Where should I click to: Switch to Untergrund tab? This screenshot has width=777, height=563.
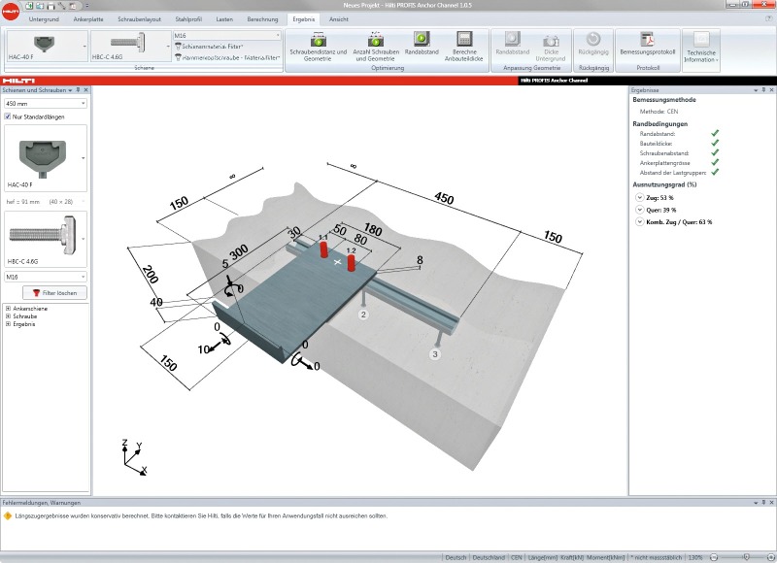(x=44, y=19)
